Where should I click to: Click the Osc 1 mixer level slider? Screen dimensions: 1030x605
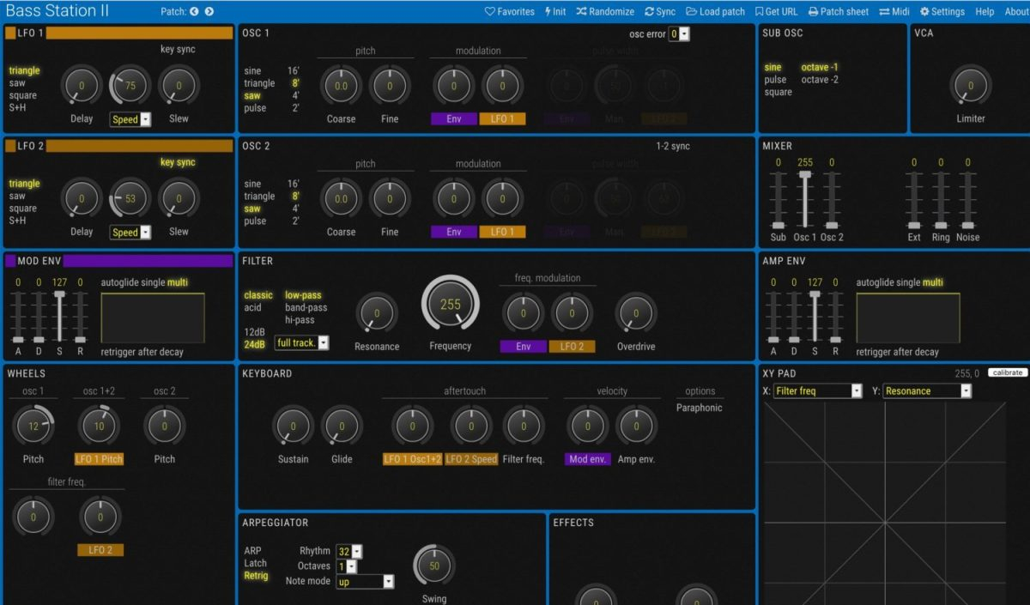coord(805,197)
